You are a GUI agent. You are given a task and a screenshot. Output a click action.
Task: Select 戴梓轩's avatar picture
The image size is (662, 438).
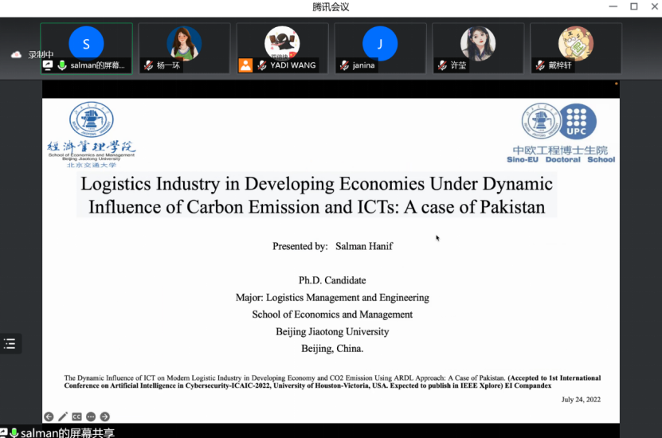(x=576, y=44)
